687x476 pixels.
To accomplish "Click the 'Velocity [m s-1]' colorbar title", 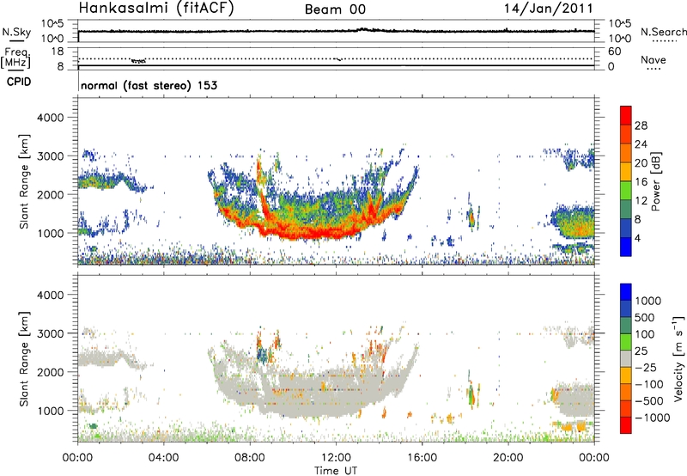I will 678,358.
